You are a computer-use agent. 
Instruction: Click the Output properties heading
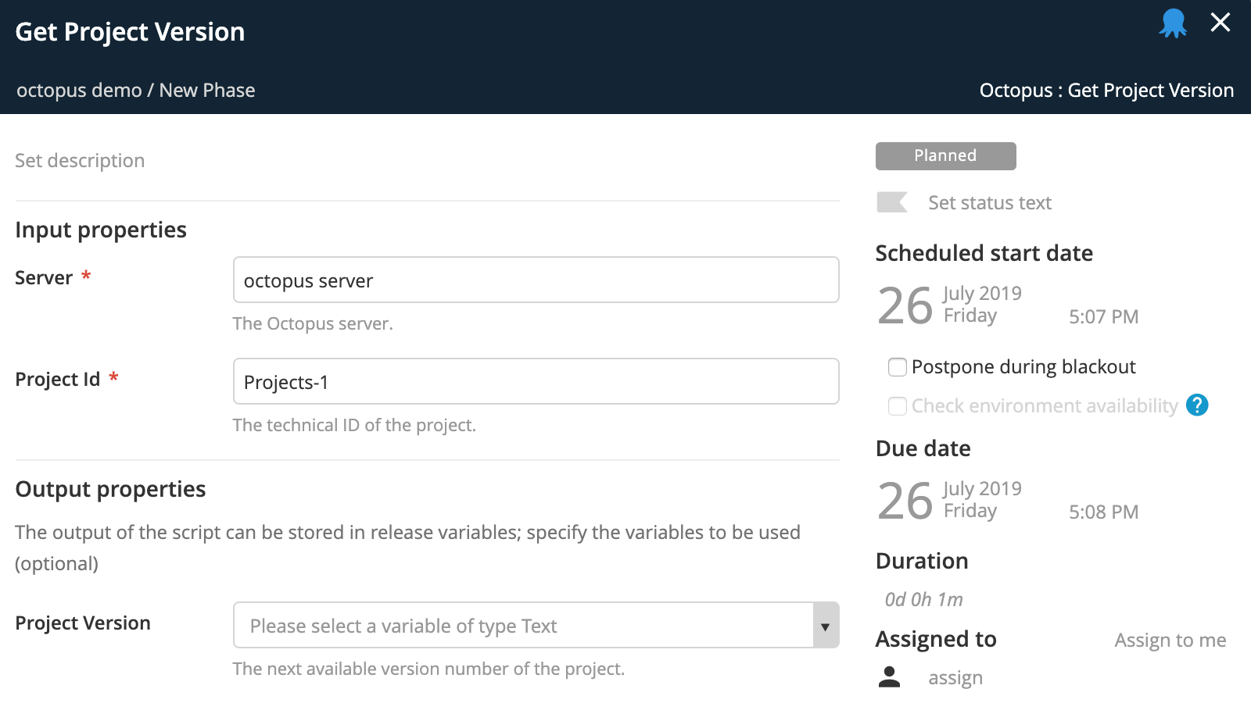coord(110,489)
